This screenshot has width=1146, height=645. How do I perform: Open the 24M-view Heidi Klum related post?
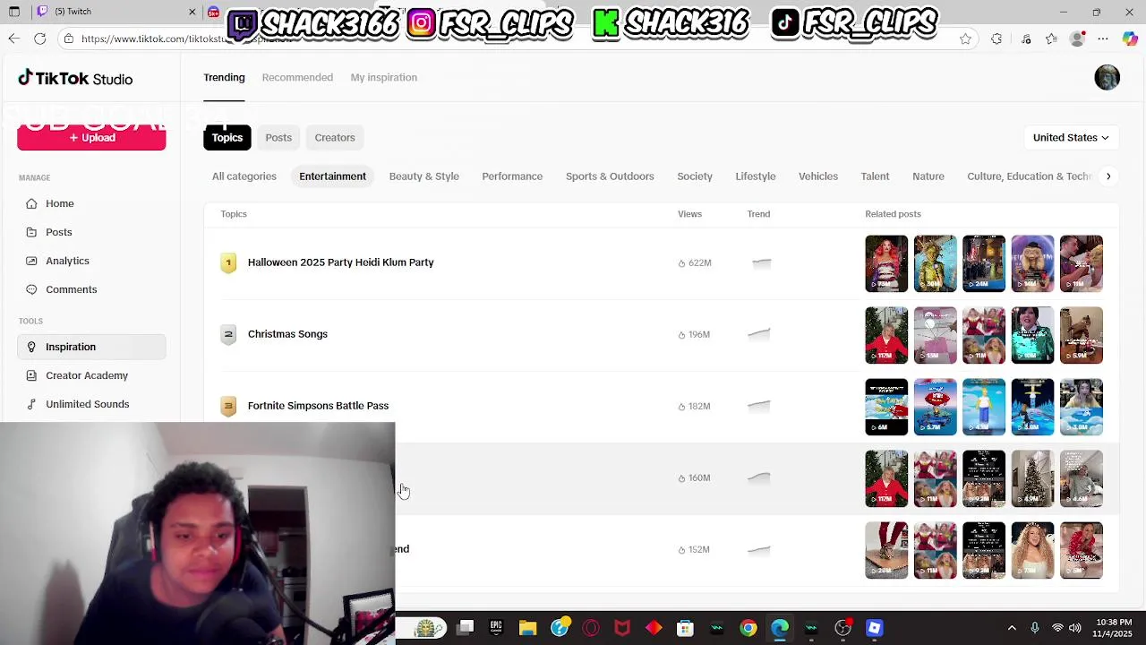tap(984, 263)
